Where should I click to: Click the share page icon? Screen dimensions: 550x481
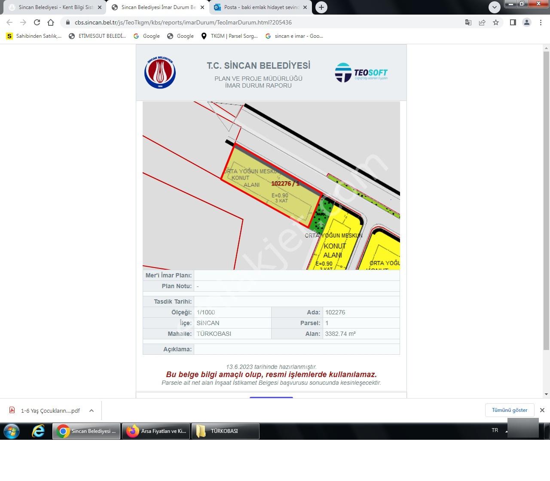[482, 22]
